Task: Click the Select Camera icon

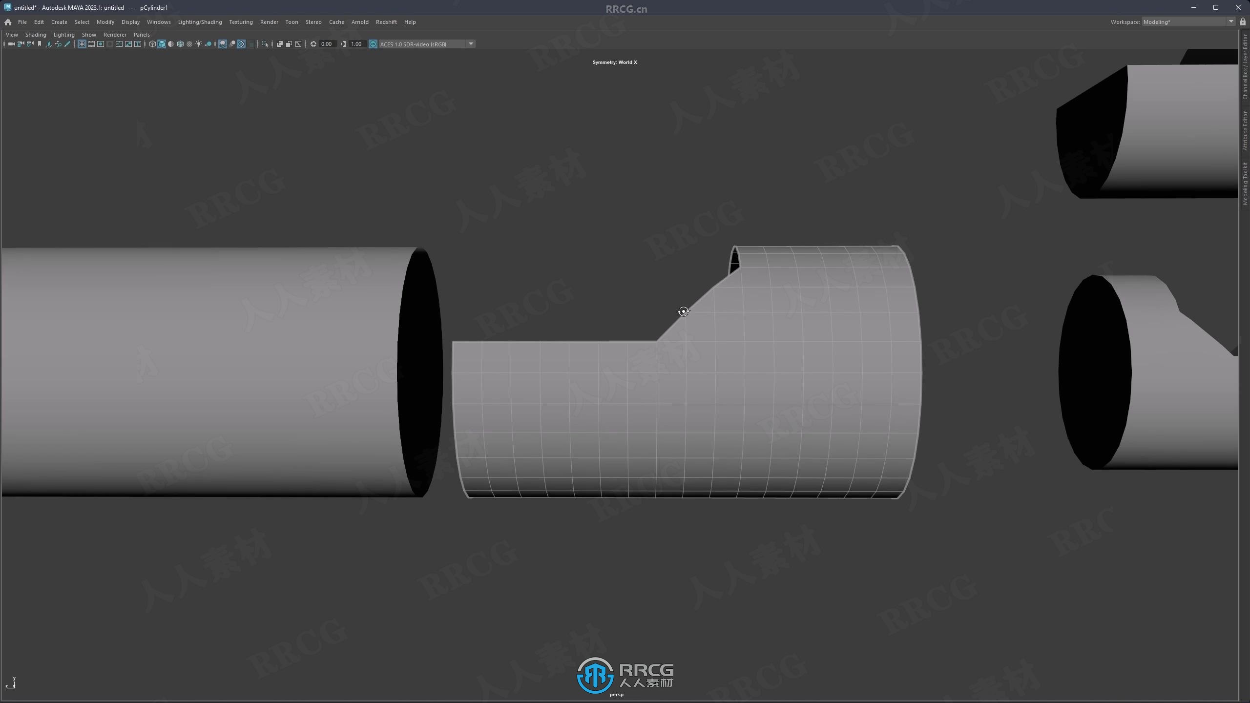Action: [x=11, y=44]
